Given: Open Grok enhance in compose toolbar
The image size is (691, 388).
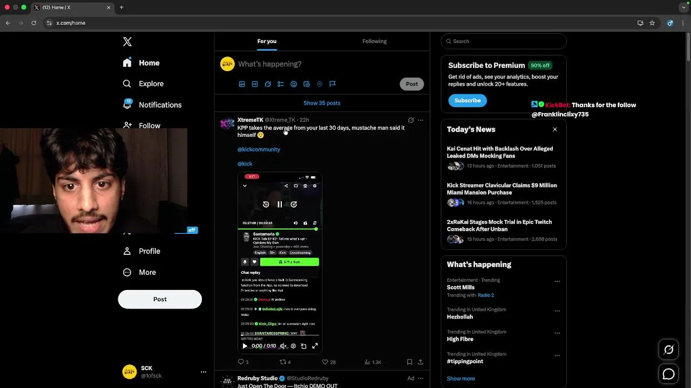Looking at the screenshot, I should [268, 84].
